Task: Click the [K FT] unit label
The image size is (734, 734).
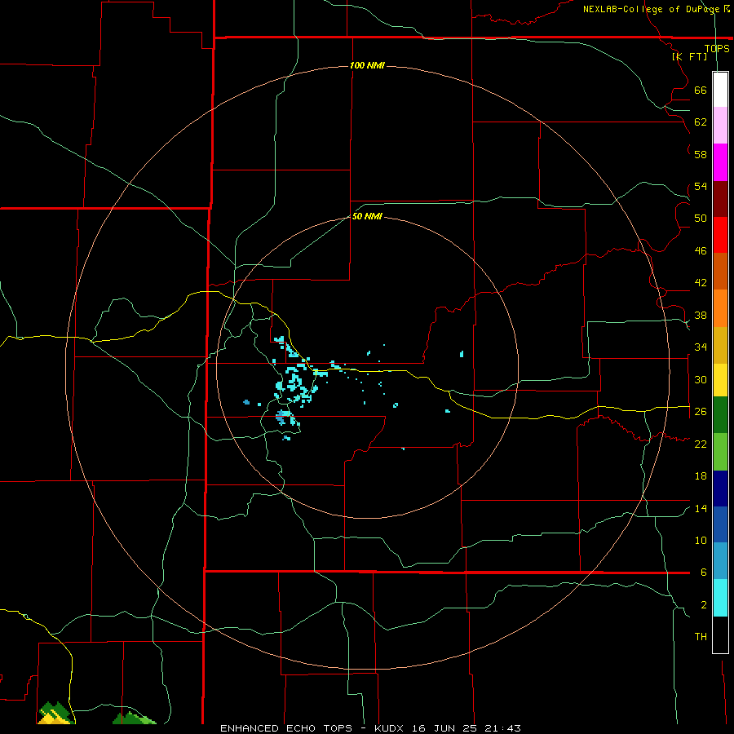Action: (x=689, y=56)
